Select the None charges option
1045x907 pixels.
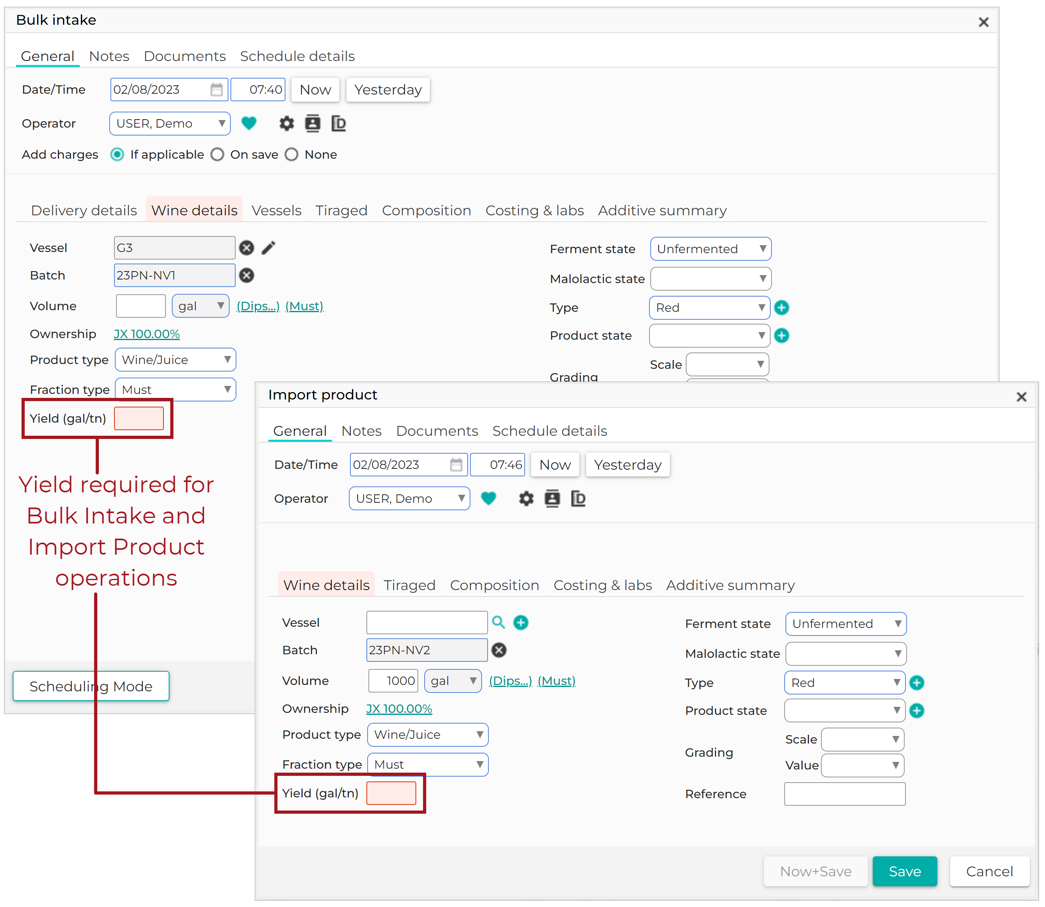(291, 155)
